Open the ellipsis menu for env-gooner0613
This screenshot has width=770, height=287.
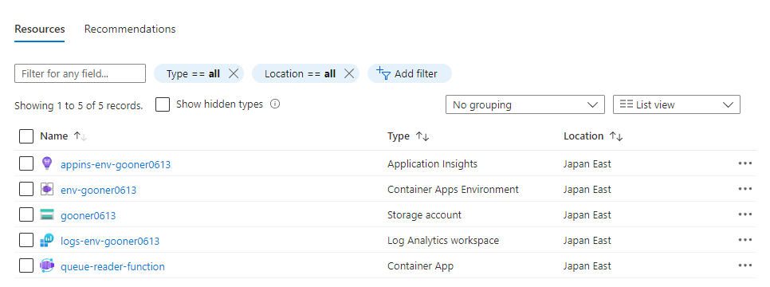click(745, 189)
